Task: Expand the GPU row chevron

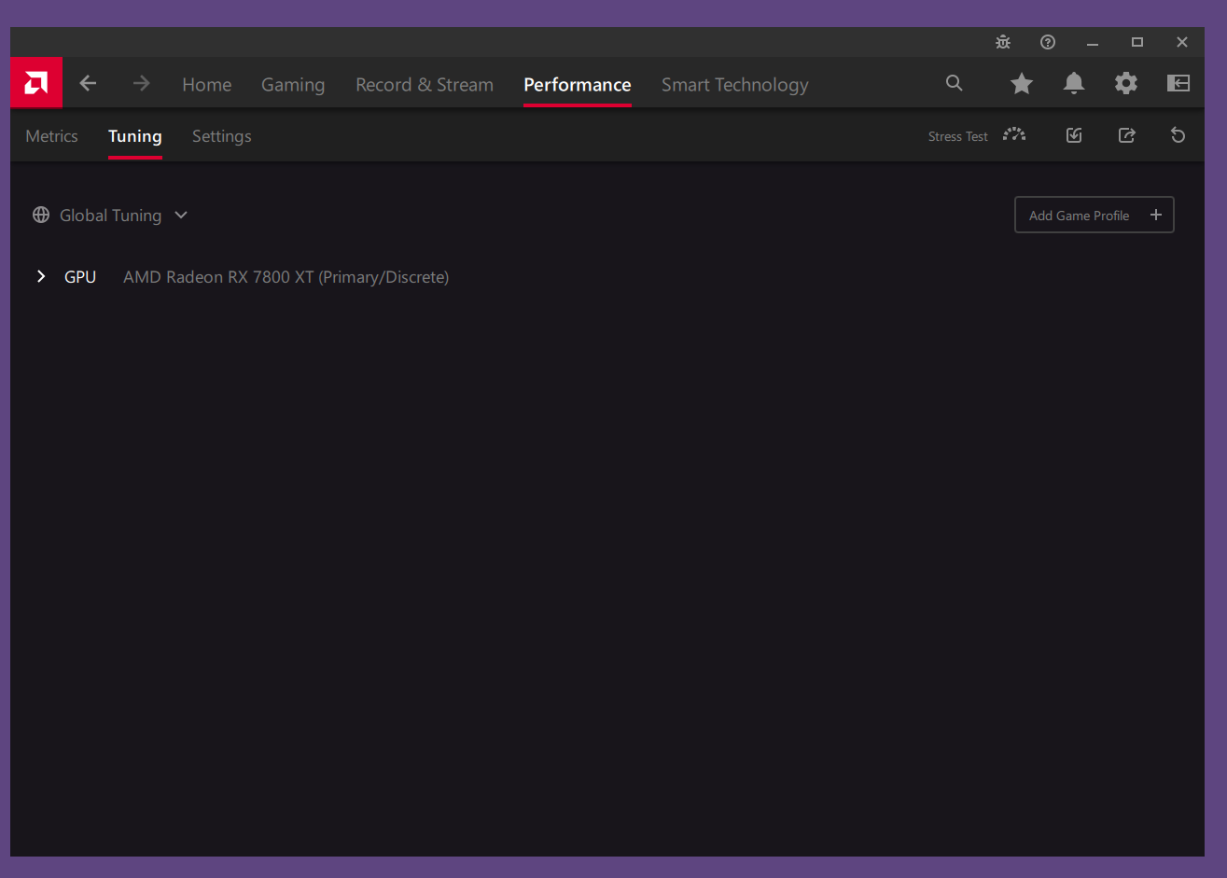Action: [x=41, y=276]
